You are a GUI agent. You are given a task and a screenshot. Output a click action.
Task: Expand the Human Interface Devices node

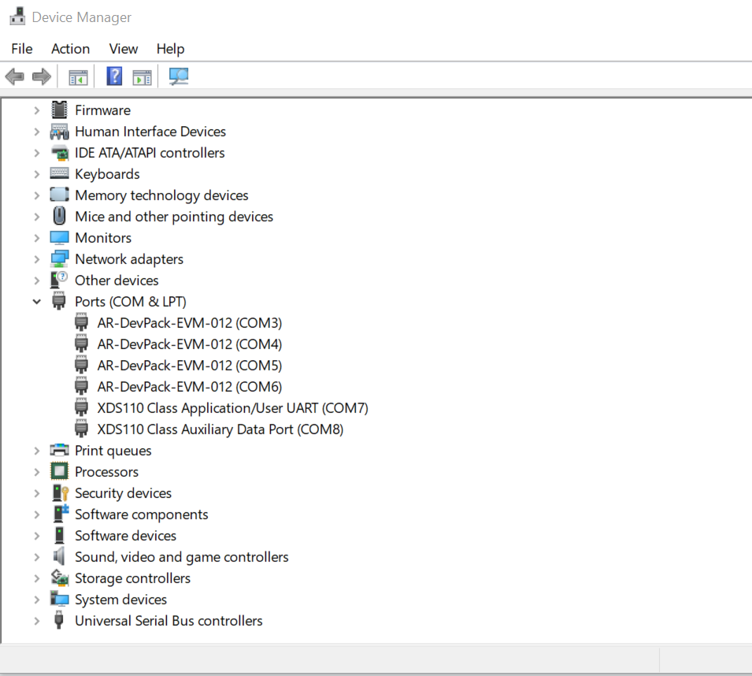(x=37, y=132)
